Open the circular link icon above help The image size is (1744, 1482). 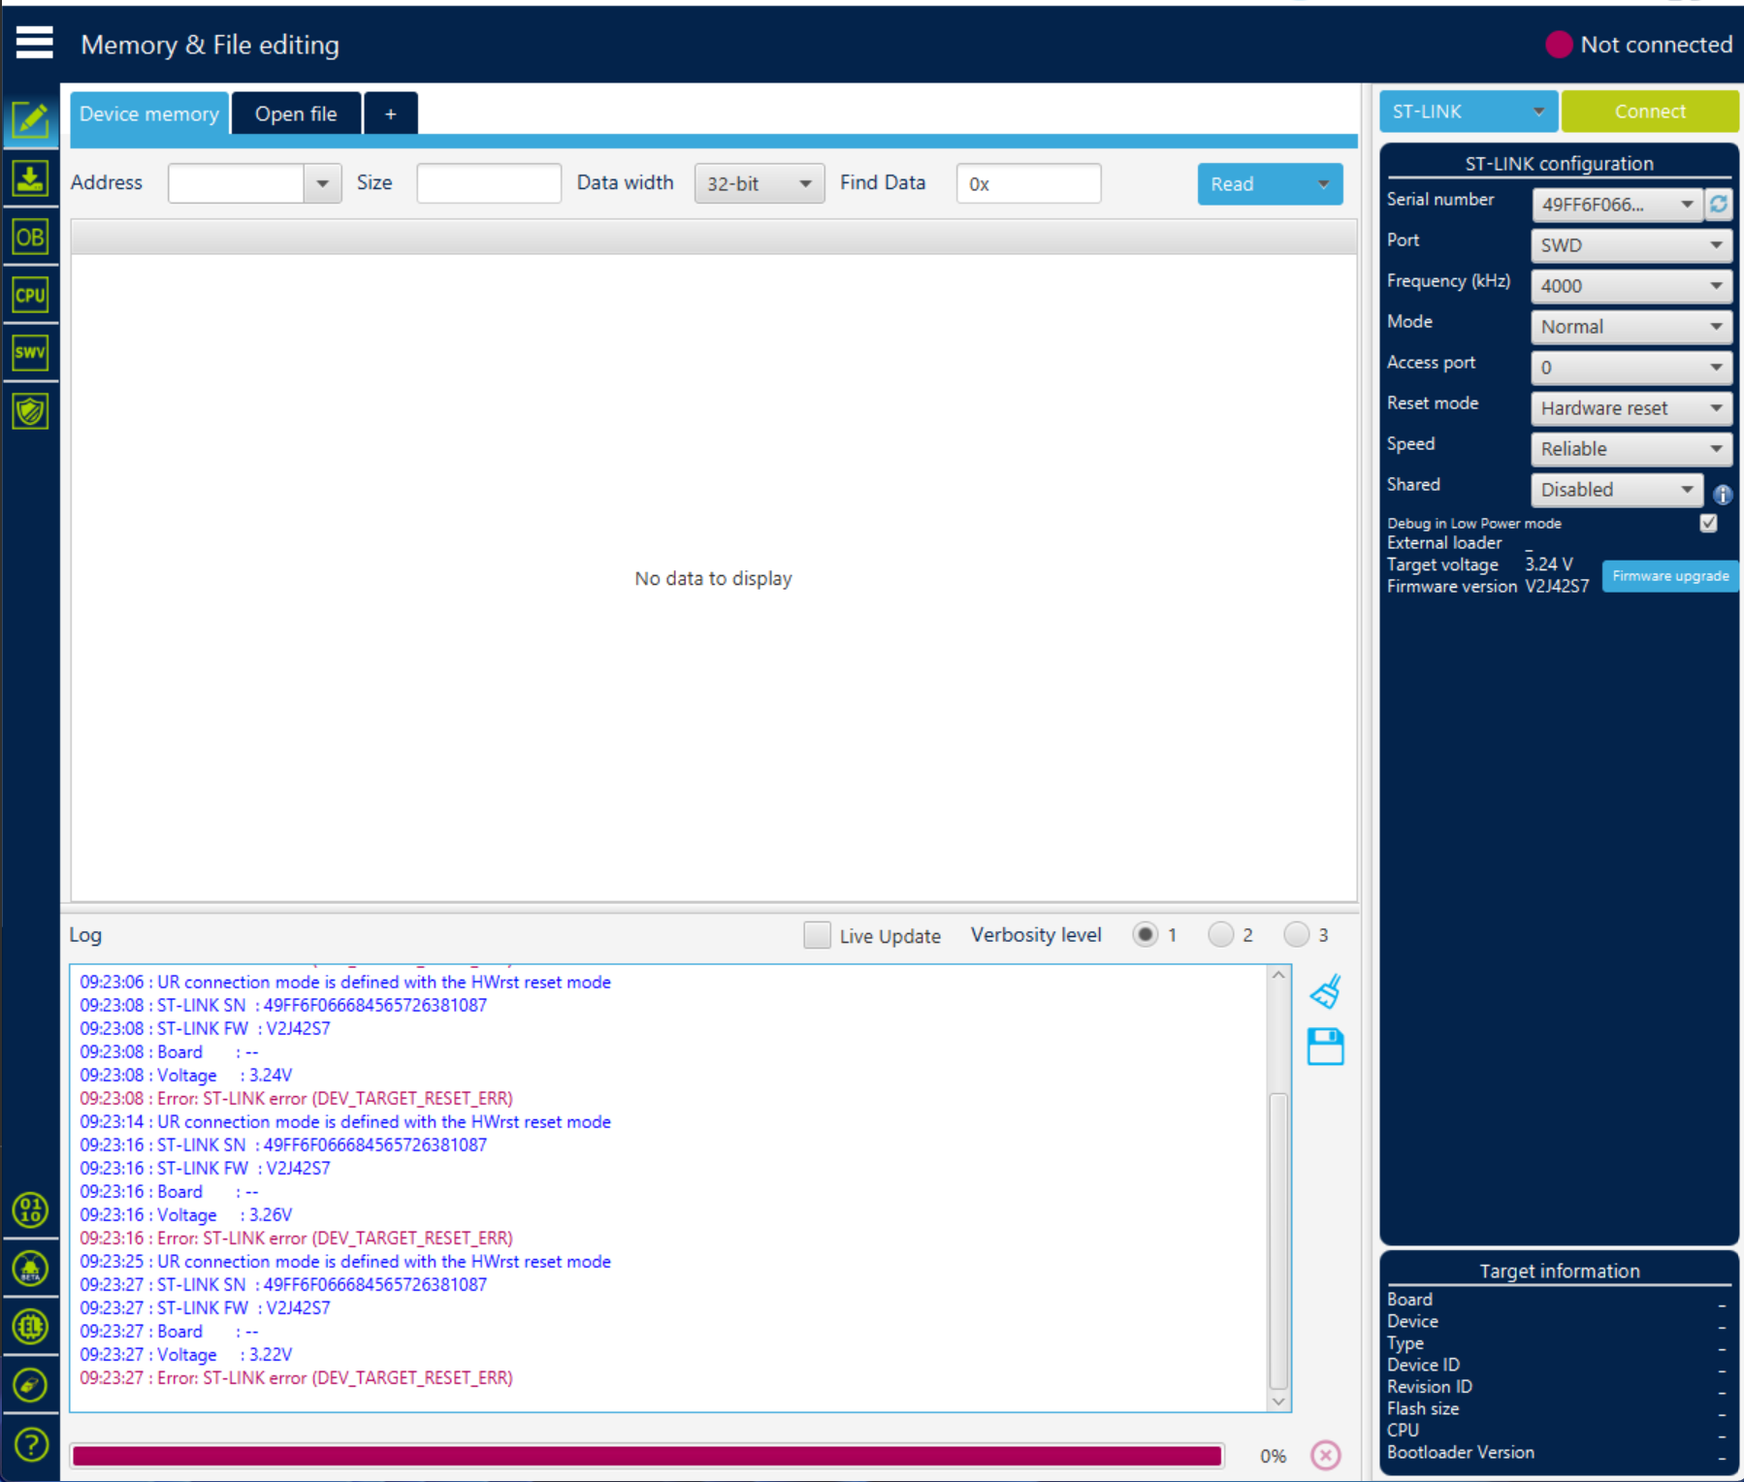click(30, 1385)
